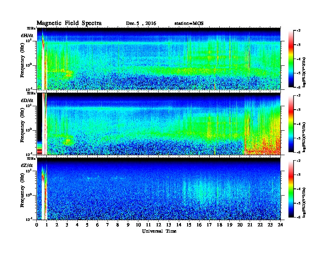Click hour "3" on the Universal Time axis
Image resolution: width=334 pixels, height=258 pixels.
[x=67, y=225]
